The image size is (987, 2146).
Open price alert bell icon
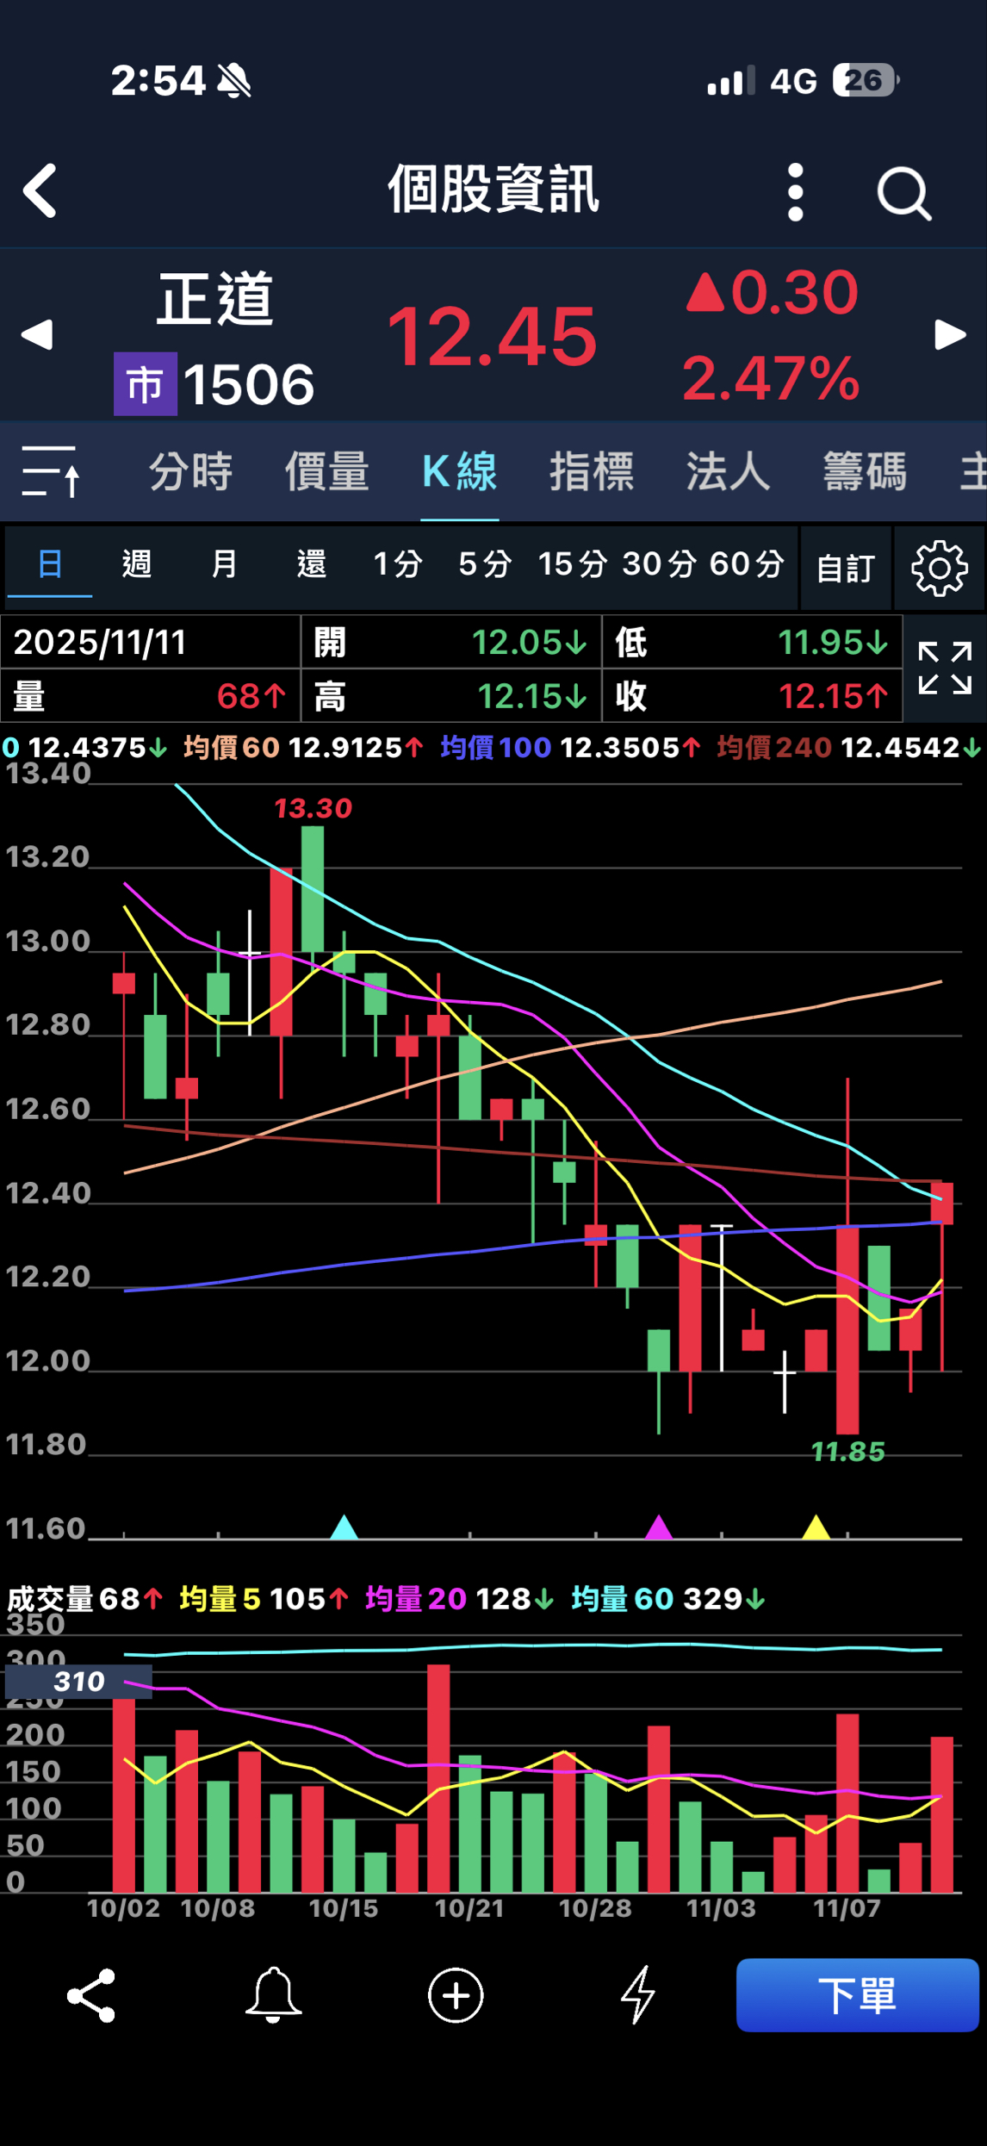pos(273,1994)
